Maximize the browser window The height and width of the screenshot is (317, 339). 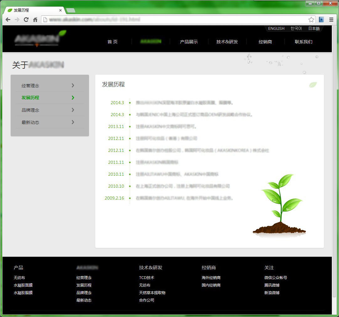pos(318,3)
